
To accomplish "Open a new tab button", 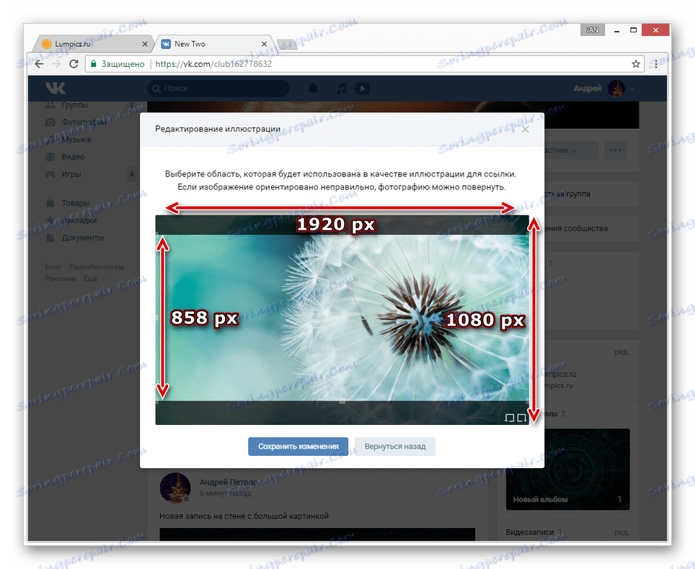I will tap(286, 44).
